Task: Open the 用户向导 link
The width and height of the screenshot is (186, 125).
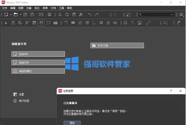Action: [21, 101]
